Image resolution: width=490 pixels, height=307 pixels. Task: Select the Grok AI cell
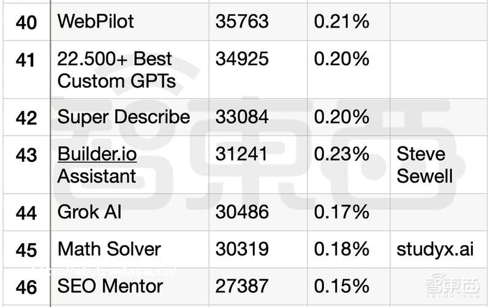(89, 212)
